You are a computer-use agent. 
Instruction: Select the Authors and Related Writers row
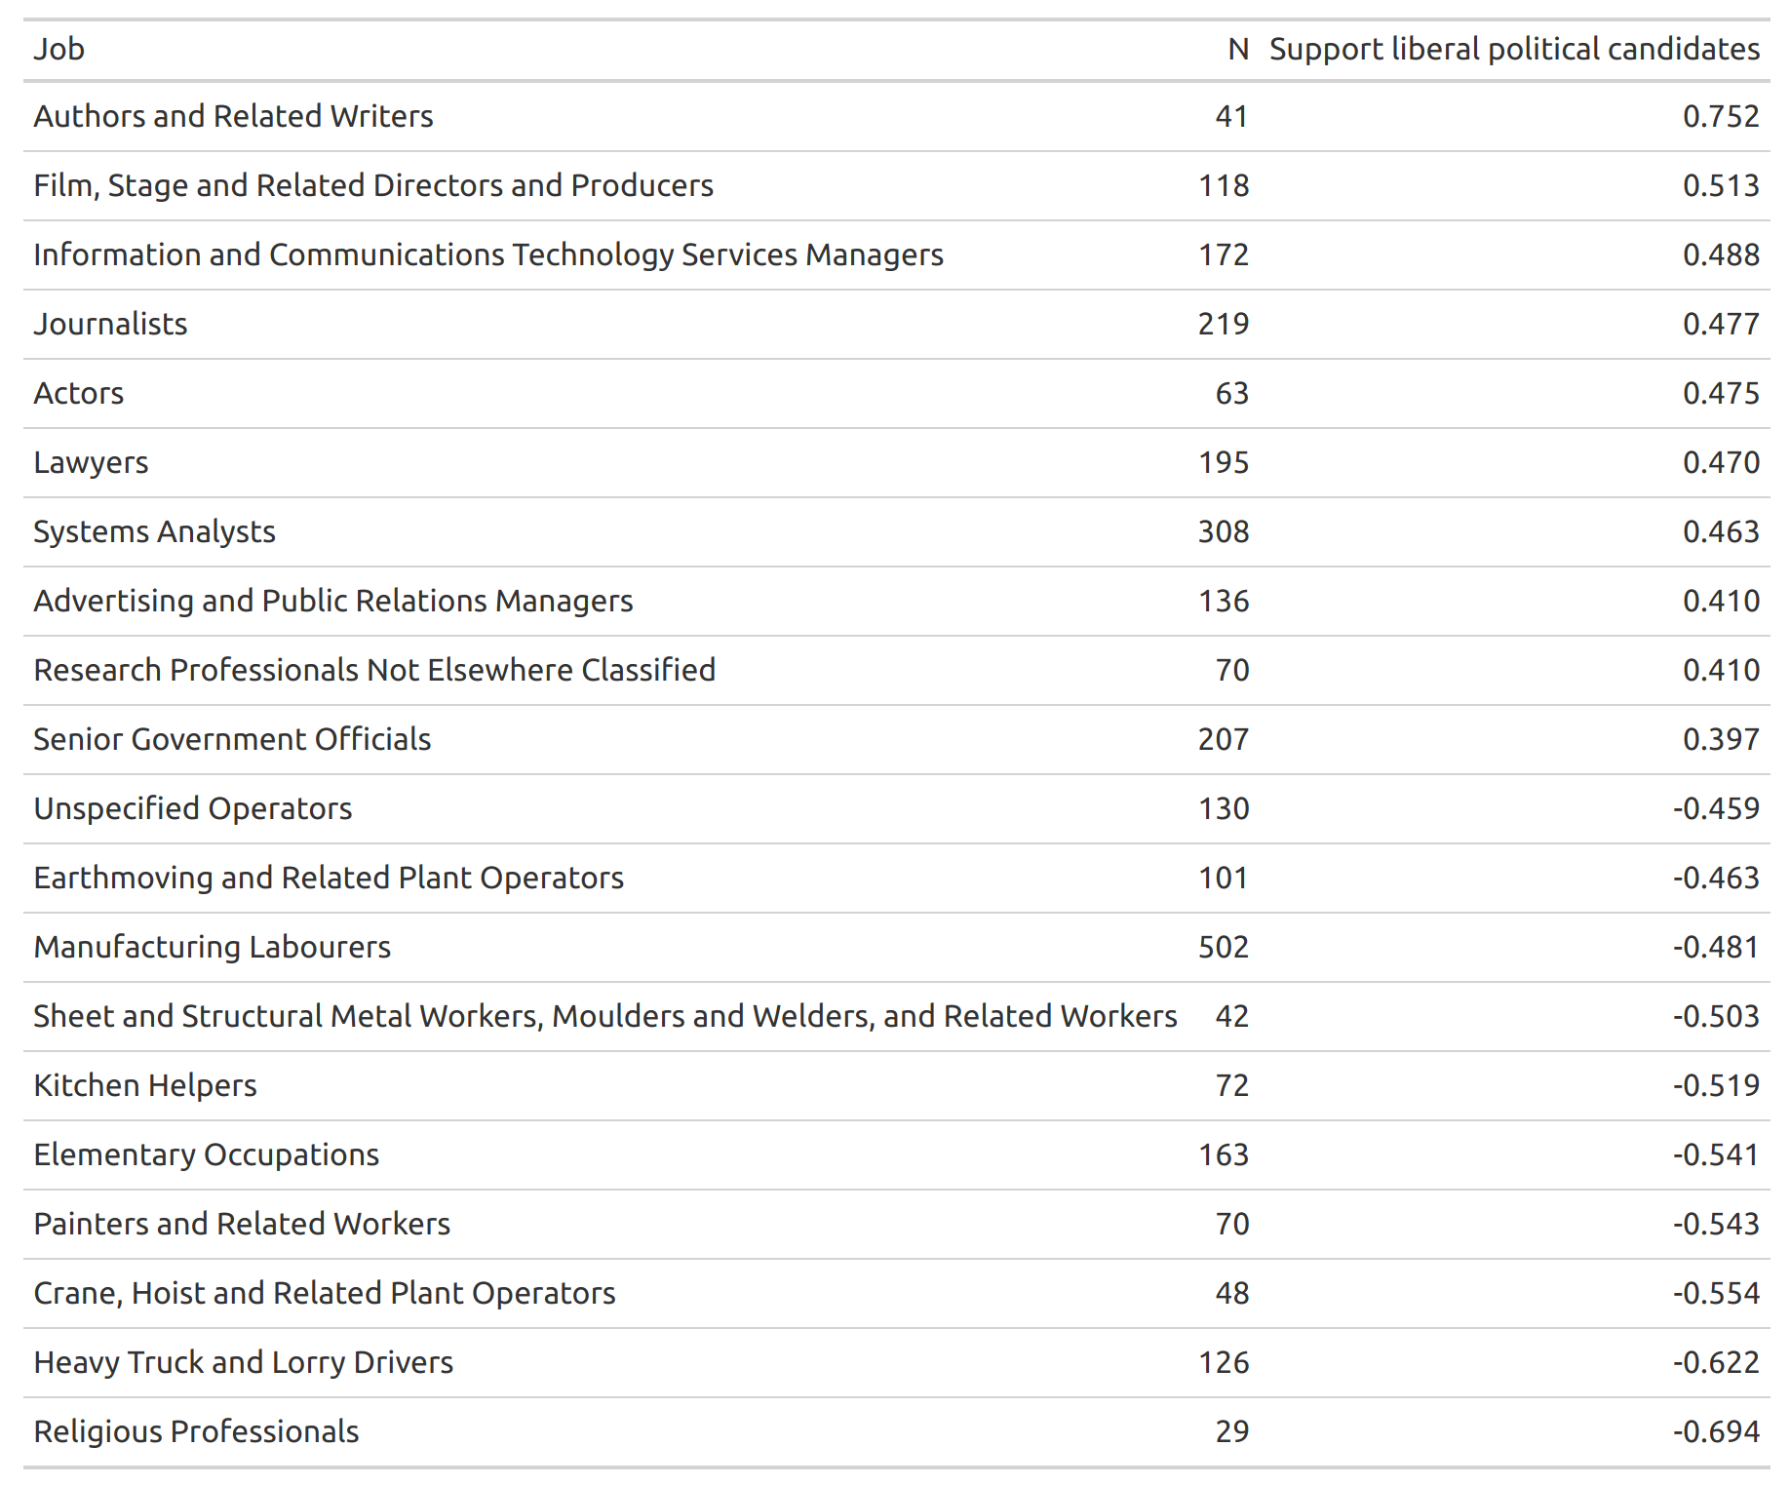(897, 116)
